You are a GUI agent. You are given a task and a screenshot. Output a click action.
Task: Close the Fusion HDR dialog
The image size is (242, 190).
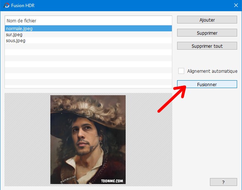tap(236, 5)
